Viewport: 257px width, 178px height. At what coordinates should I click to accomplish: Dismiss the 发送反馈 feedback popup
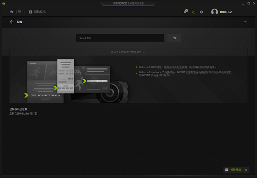(246, 170)
